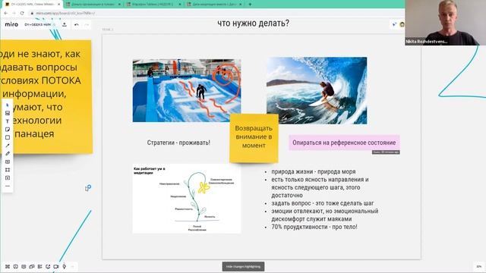
Task: Select the Frame tool
Action: click(8, 170)
